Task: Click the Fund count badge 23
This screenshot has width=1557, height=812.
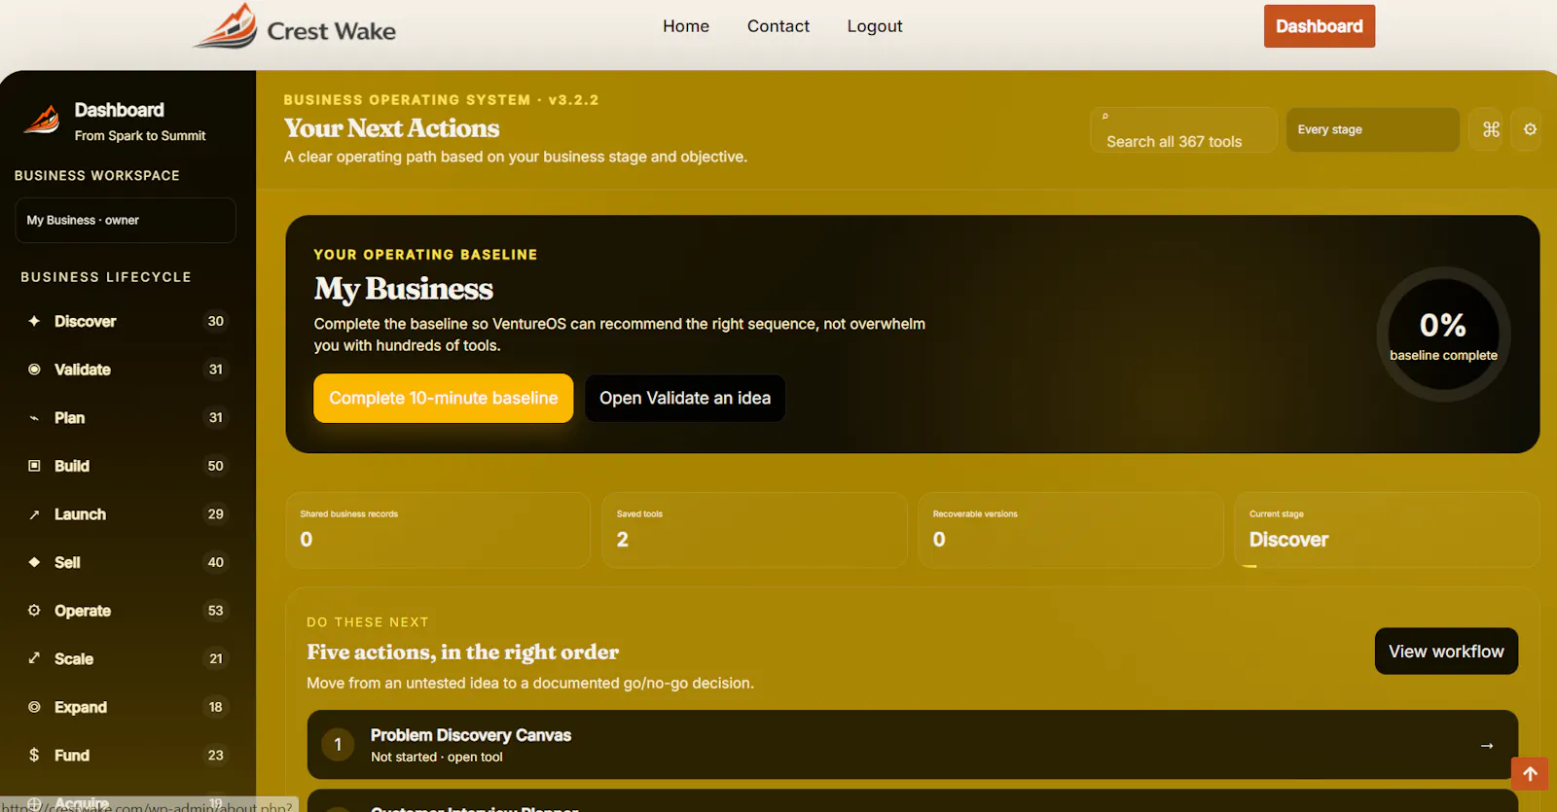Action: (x=216, y=756)
